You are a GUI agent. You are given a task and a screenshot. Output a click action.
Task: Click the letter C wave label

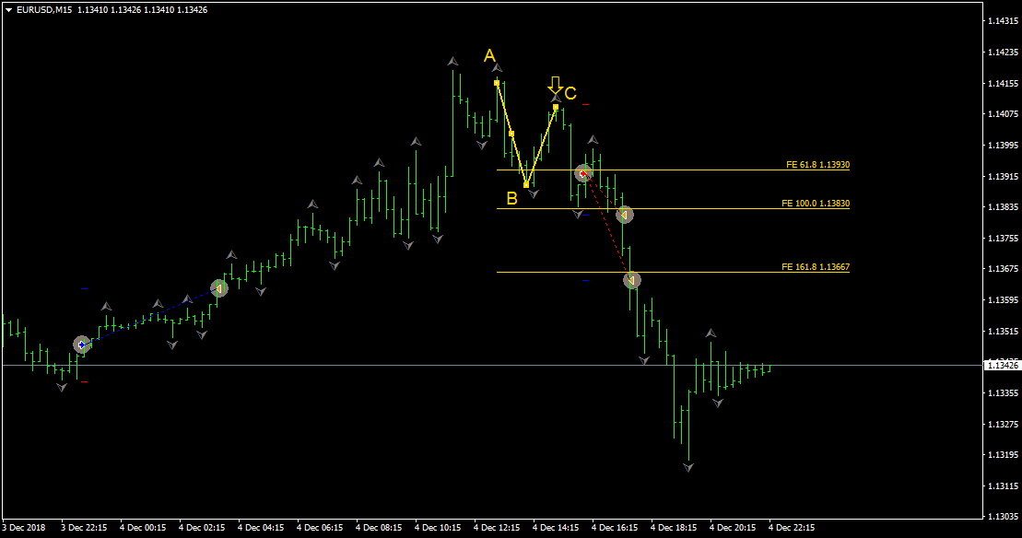click(x=570, y=94)
